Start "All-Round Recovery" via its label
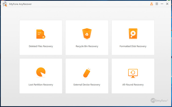 (x=133, y=85)
